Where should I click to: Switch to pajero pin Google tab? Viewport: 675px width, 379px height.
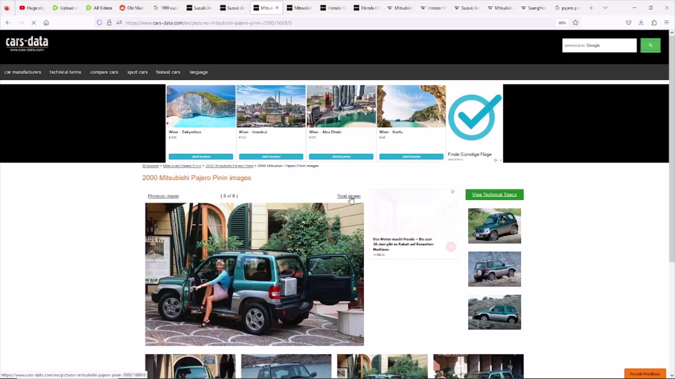coord(567,8)
